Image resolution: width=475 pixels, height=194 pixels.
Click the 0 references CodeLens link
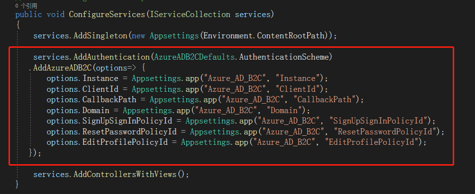(x=26, y=5)
